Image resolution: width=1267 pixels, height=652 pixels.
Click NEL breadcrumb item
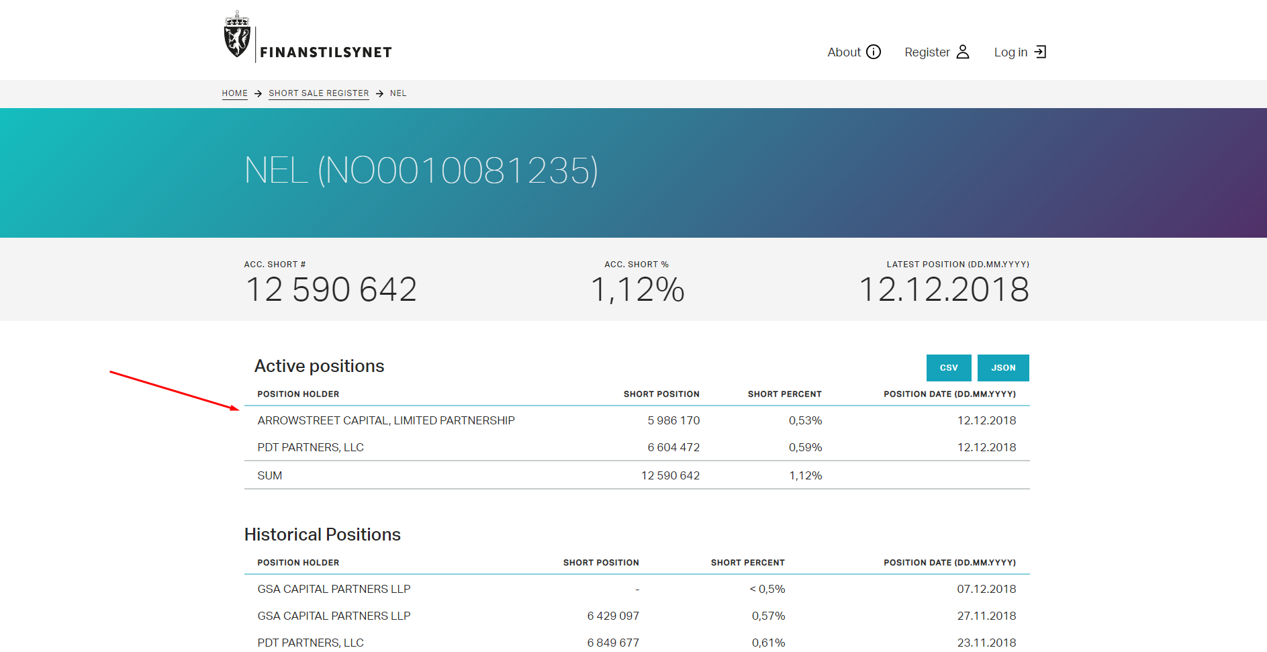[398, 93]
